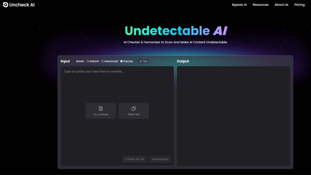Expand the Bypass AI navigation menu
The height and width of the screenshot is (175, 311).
point(239,5)
